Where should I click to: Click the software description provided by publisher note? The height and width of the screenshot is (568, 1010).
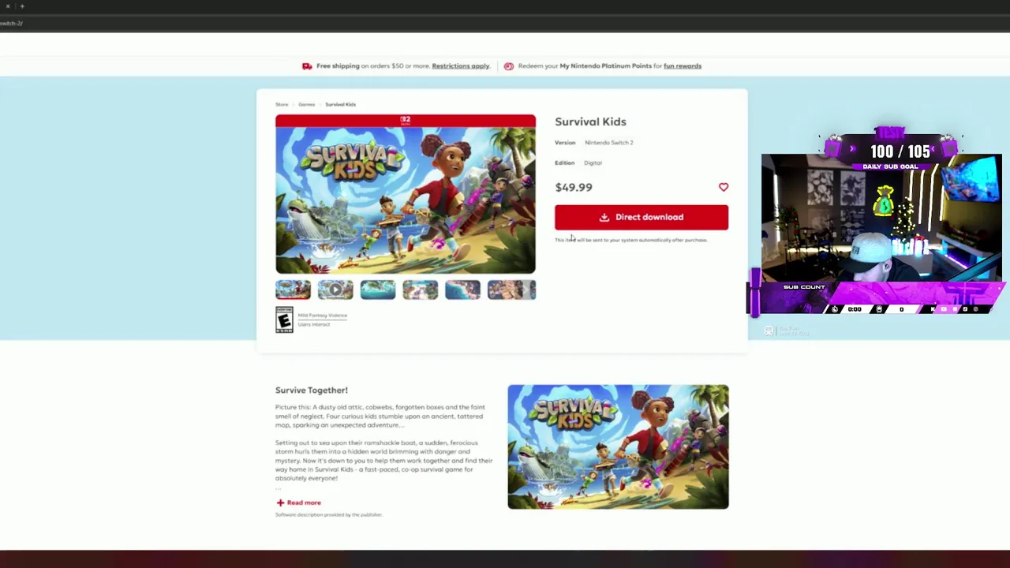(328, 514)
